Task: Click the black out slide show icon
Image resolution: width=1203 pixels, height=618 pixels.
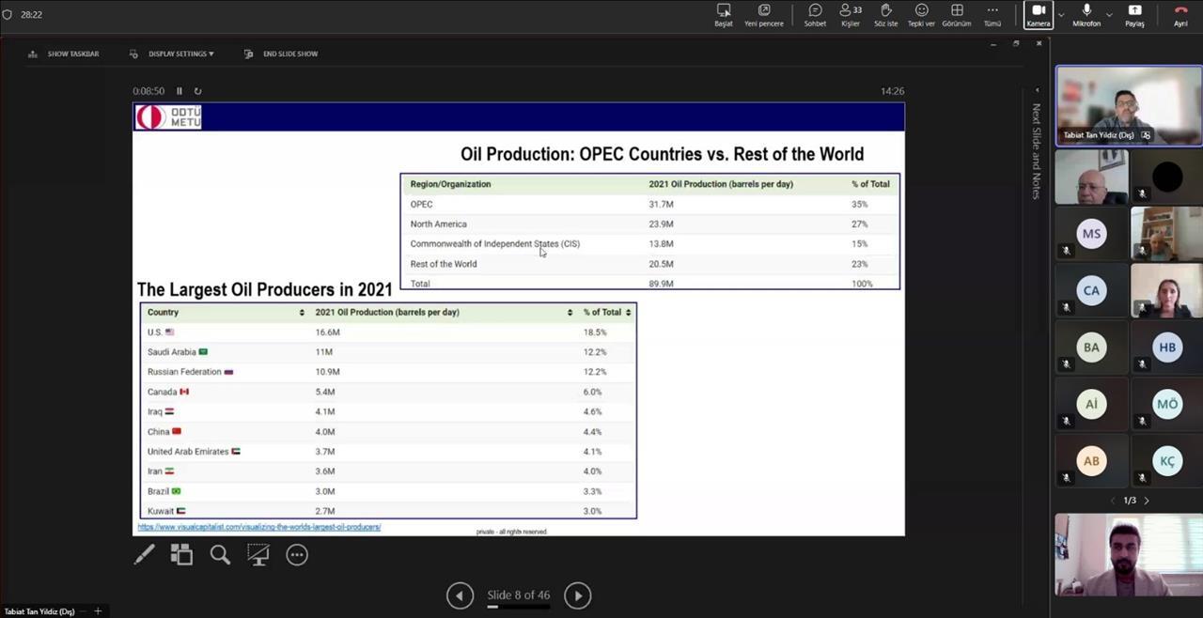Action: 258,555
